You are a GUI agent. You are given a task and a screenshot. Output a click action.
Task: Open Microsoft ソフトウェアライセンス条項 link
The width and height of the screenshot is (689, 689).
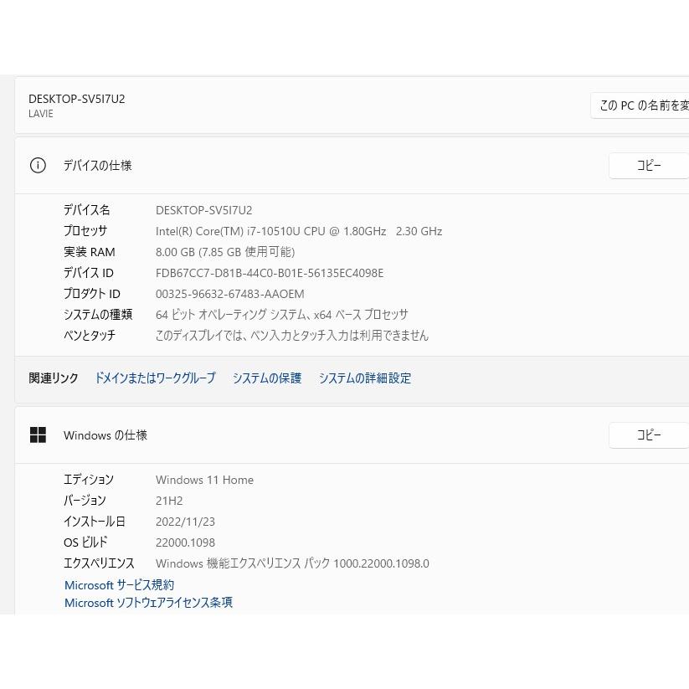click(x=148, y=603)
